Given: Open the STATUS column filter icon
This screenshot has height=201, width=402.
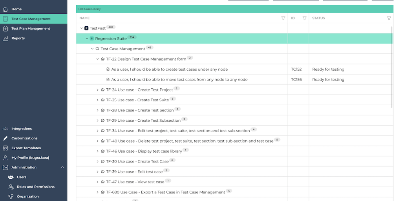Looking at the screenshot, I should [389, 18].
